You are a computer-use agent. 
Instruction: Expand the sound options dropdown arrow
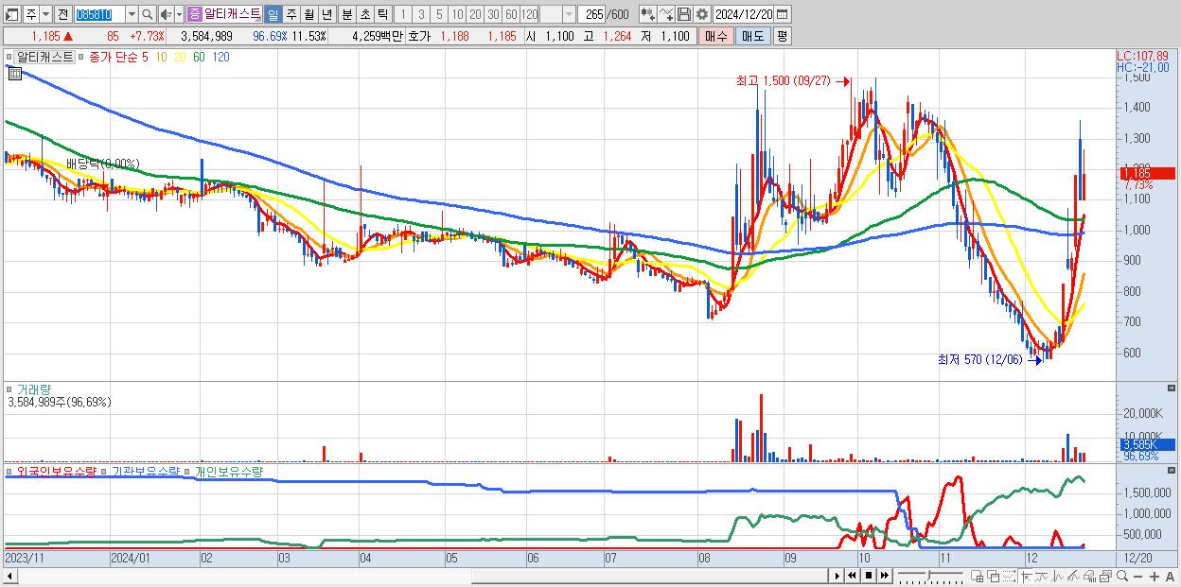pyautogui.click(x=179, y=14)
